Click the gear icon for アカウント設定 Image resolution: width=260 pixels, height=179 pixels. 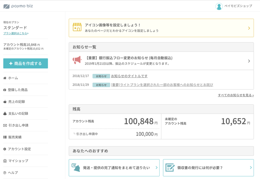pos(5,149)
